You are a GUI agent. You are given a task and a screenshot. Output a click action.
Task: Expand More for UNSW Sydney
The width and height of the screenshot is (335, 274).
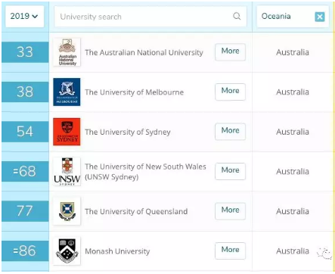tap(230, 171)
